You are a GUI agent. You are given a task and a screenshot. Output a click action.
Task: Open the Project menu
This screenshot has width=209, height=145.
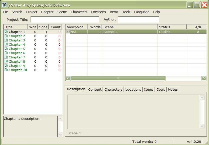32,12
